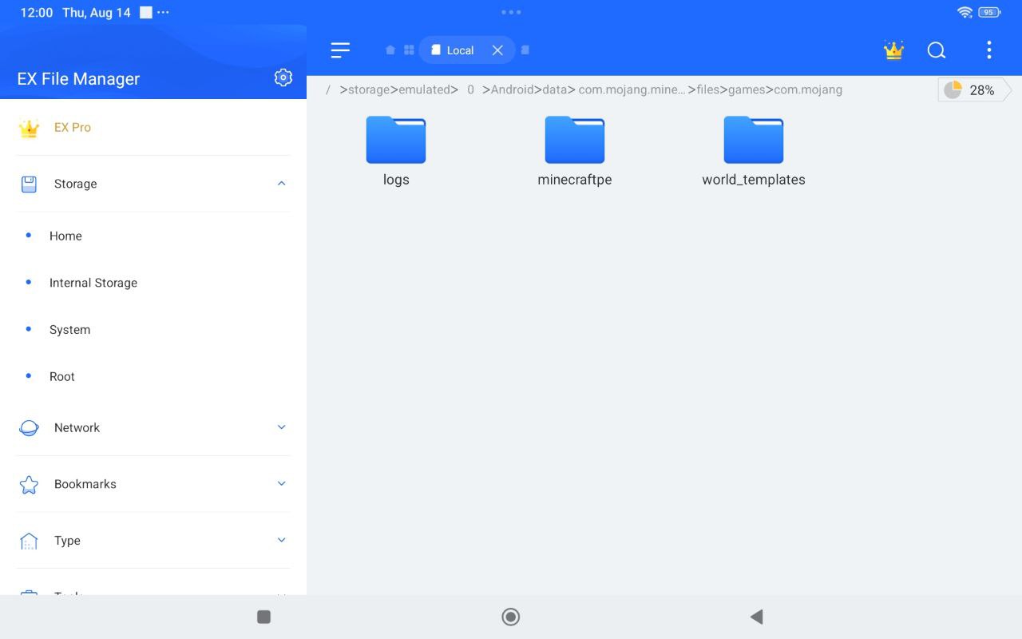This screenshot has height=639, width=1022.
Task: Click the home tab icon
Action: click(390, 50)
